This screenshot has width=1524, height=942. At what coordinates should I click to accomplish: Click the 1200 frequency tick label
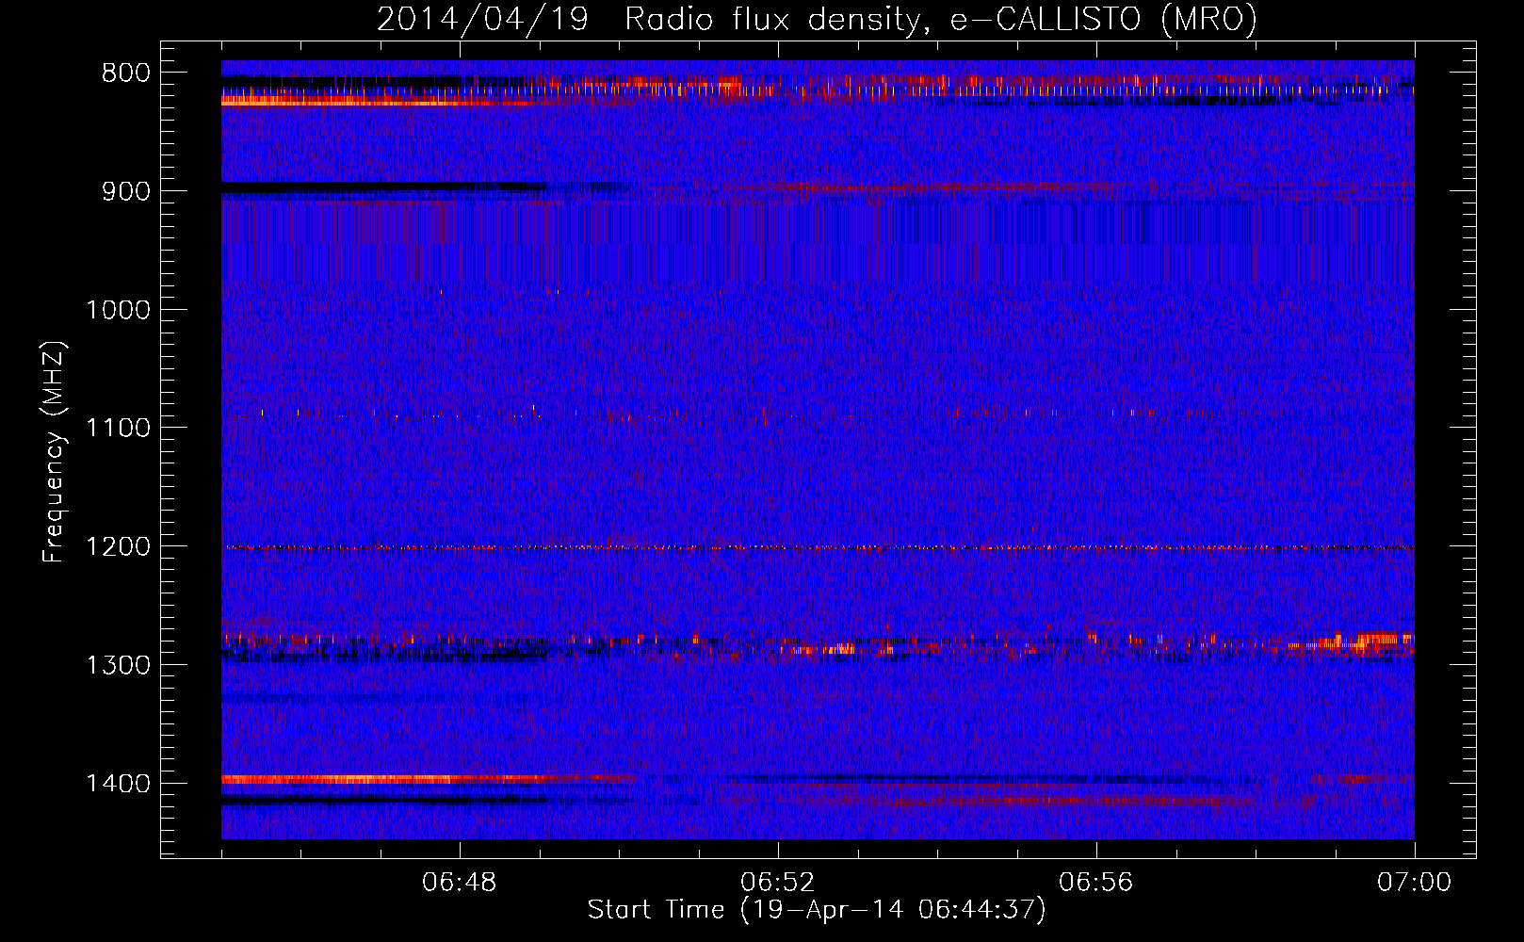pos(118,547)
